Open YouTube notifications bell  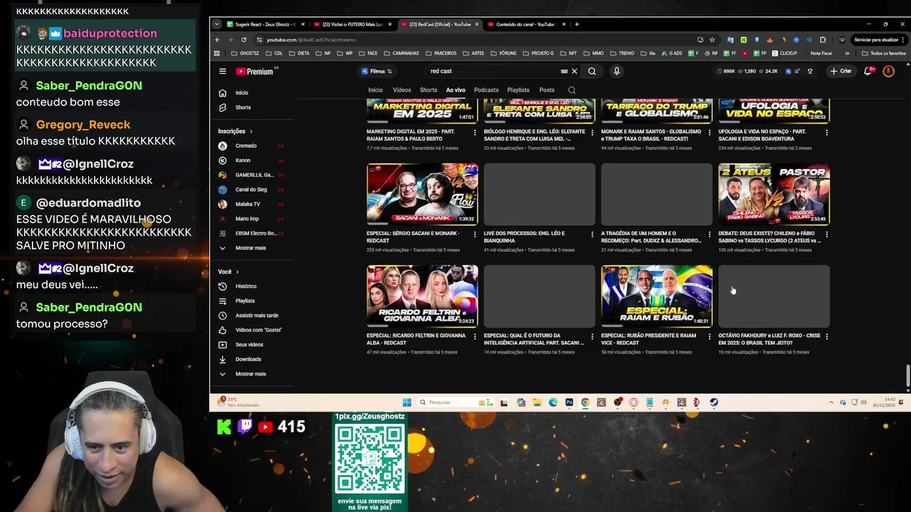coord(868,71)
